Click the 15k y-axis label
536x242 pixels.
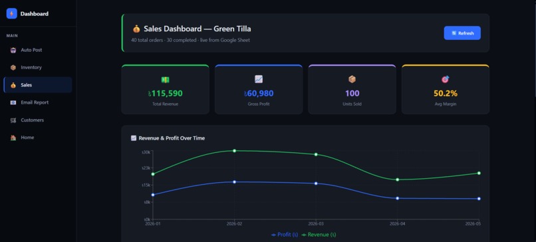[146, 185]
